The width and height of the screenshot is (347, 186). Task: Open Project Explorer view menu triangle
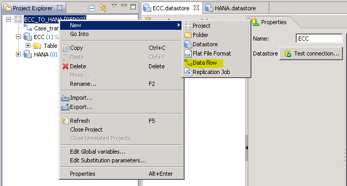coord(114,5)
